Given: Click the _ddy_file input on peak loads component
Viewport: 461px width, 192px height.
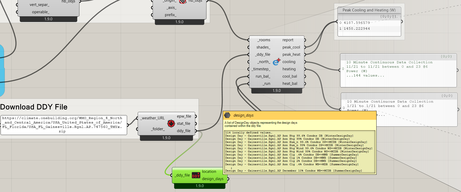Looking at the screenshot, I should [x=263, y=54].
